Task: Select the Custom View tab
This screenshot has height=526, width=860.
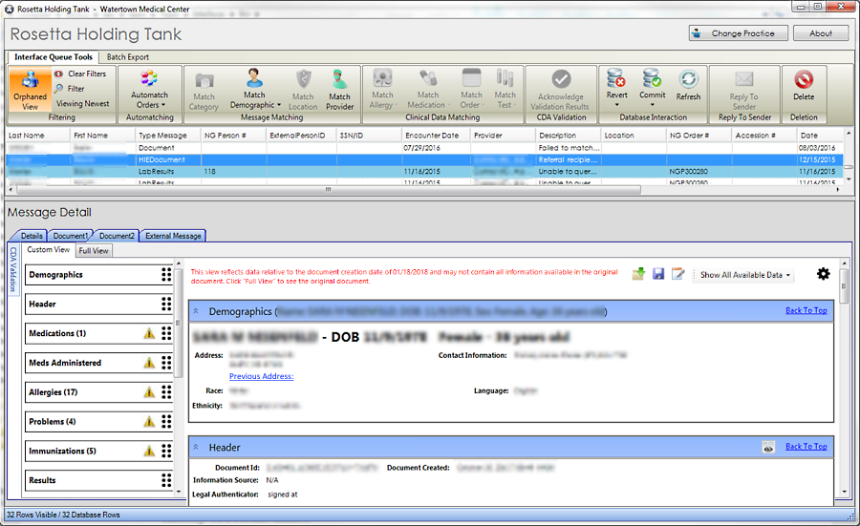Action: (x=49, y=250)
